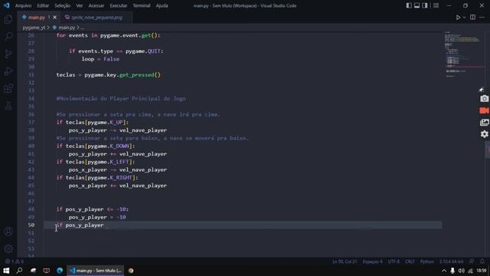
Task: Toggle the Secondary Side Bar visibility
Action: coord(425,5)
